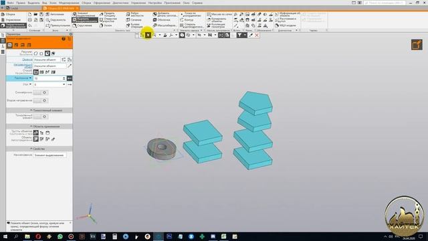Select the Масштабирование tool
Image resolution: width=428 pixels, height=241 pixels.
coord(165,25)
